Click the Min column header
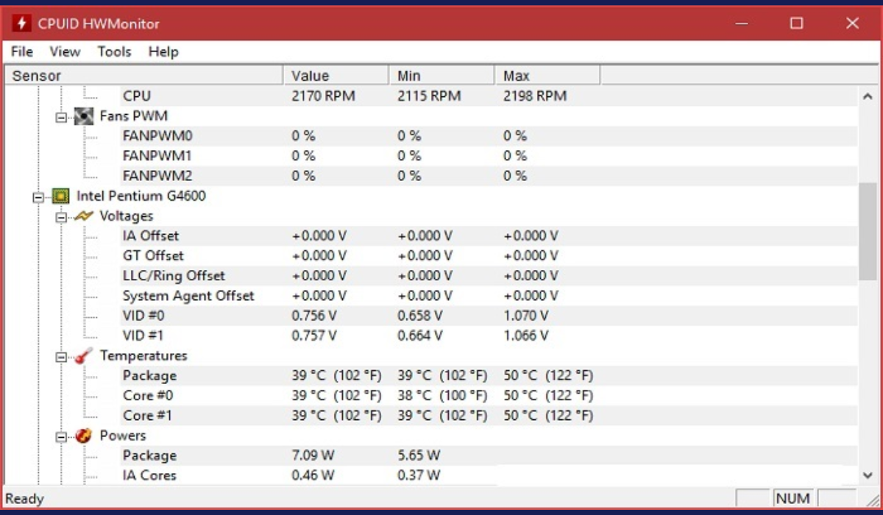This screenshot has height=515, width=883. pyautogui.click(x=441, y=76)
